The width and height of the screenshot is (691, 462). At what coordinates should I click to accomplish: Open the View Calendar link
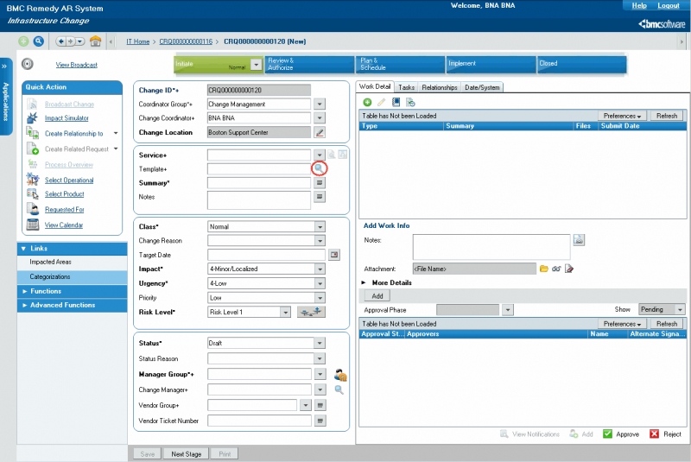coord(63,225)
